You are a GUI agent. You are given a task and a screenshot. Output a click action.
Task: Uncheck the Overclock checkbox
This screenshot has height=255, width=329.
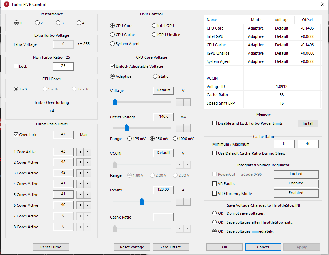point(16,135)
